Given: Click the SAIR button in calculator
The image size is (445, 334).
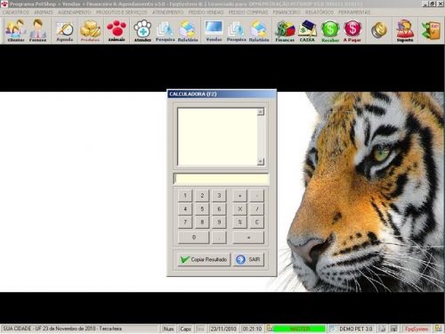Looking at the screenshot, I should [248, 259].
